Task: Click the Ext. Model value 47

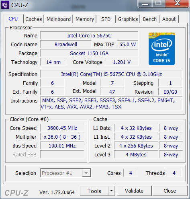Action: click(x=112, y=92)
